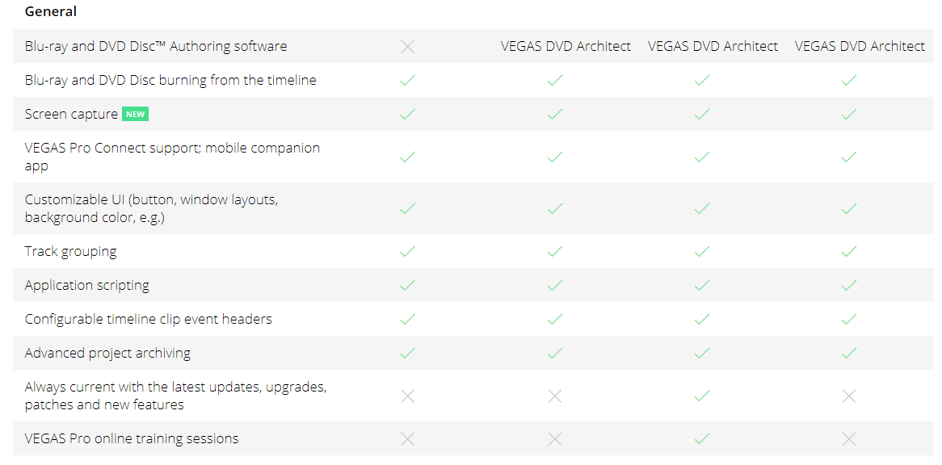Click the first X in the online training sessions row
The width and height of the screenshot is (942, 465).
pyautogui.click(x=408, y=438)
